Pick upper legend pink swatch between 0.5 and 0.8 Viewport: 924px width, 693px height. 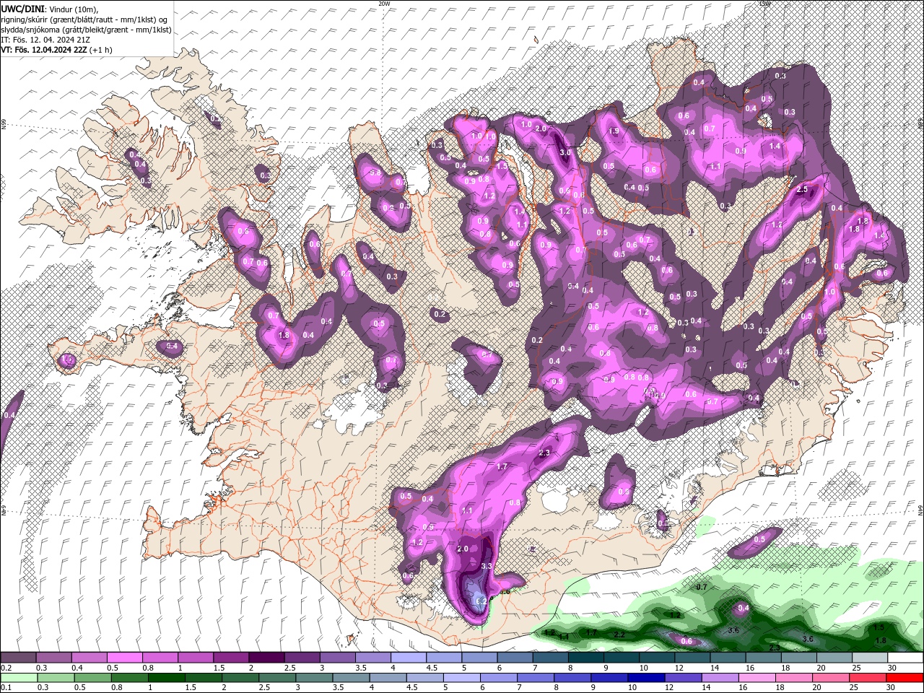[124, 658]
